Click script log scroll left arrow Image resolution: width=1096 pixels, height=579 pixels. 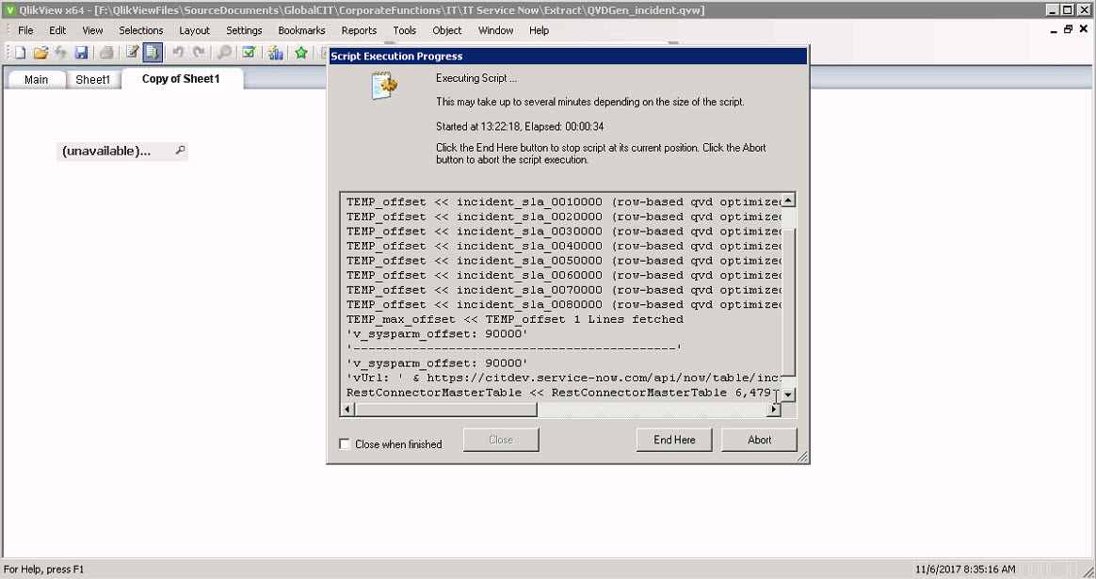coord(347,410)
